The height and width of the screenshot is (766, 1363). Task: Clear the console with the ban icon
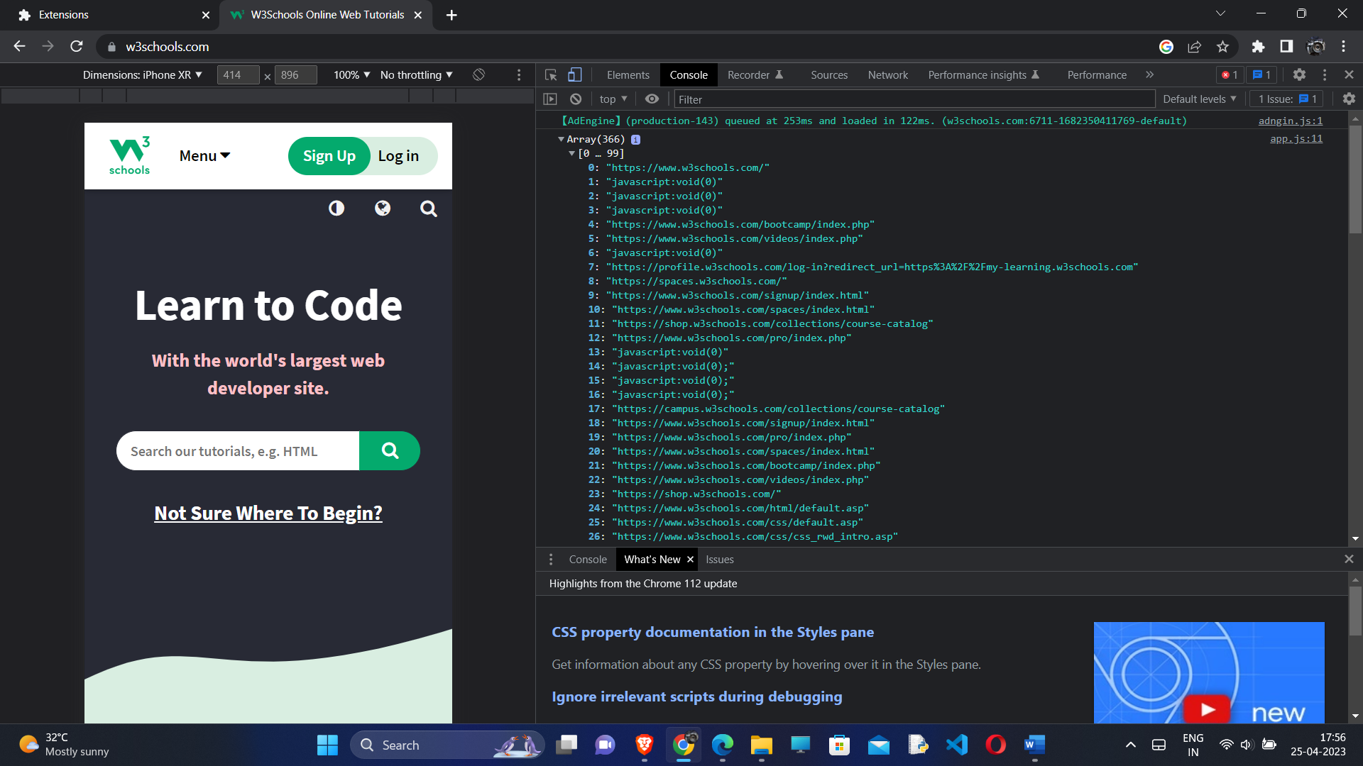tap(576, 99)
